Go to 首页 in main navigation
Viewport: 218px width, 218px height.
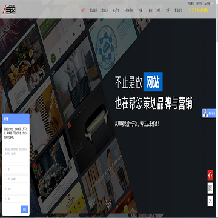[x=83, y=10]
